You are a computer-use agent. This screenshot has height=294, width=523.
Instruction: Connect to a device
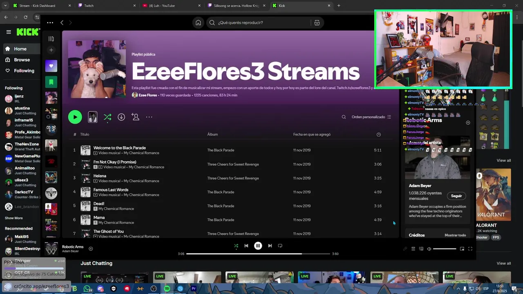(x=421, y=249)
